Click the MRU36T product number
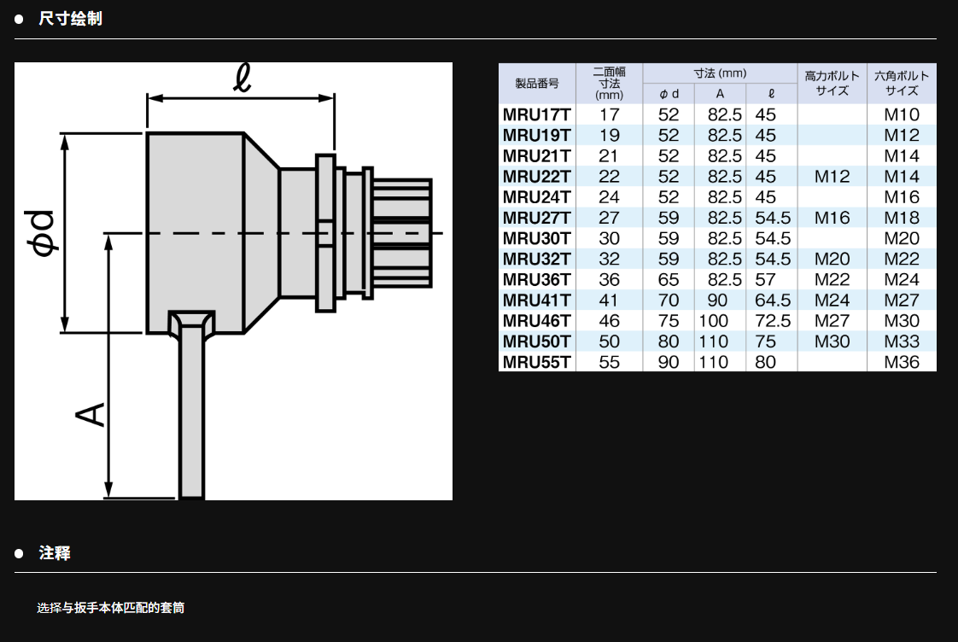 click(536, 280)
